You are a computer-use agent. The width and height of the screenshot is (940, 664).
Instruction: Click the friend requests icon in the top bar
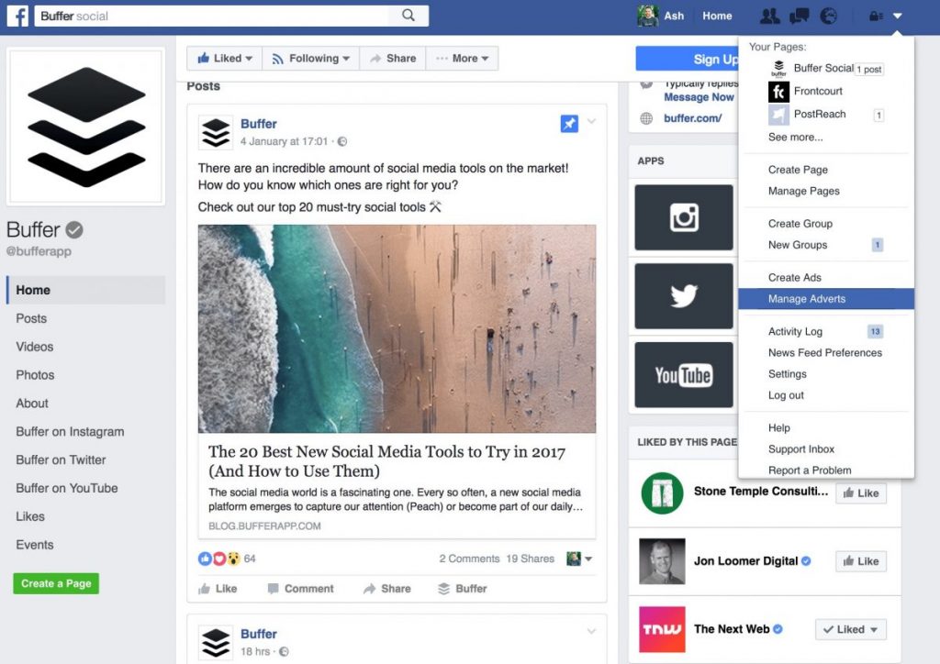(x=769, y=15)
